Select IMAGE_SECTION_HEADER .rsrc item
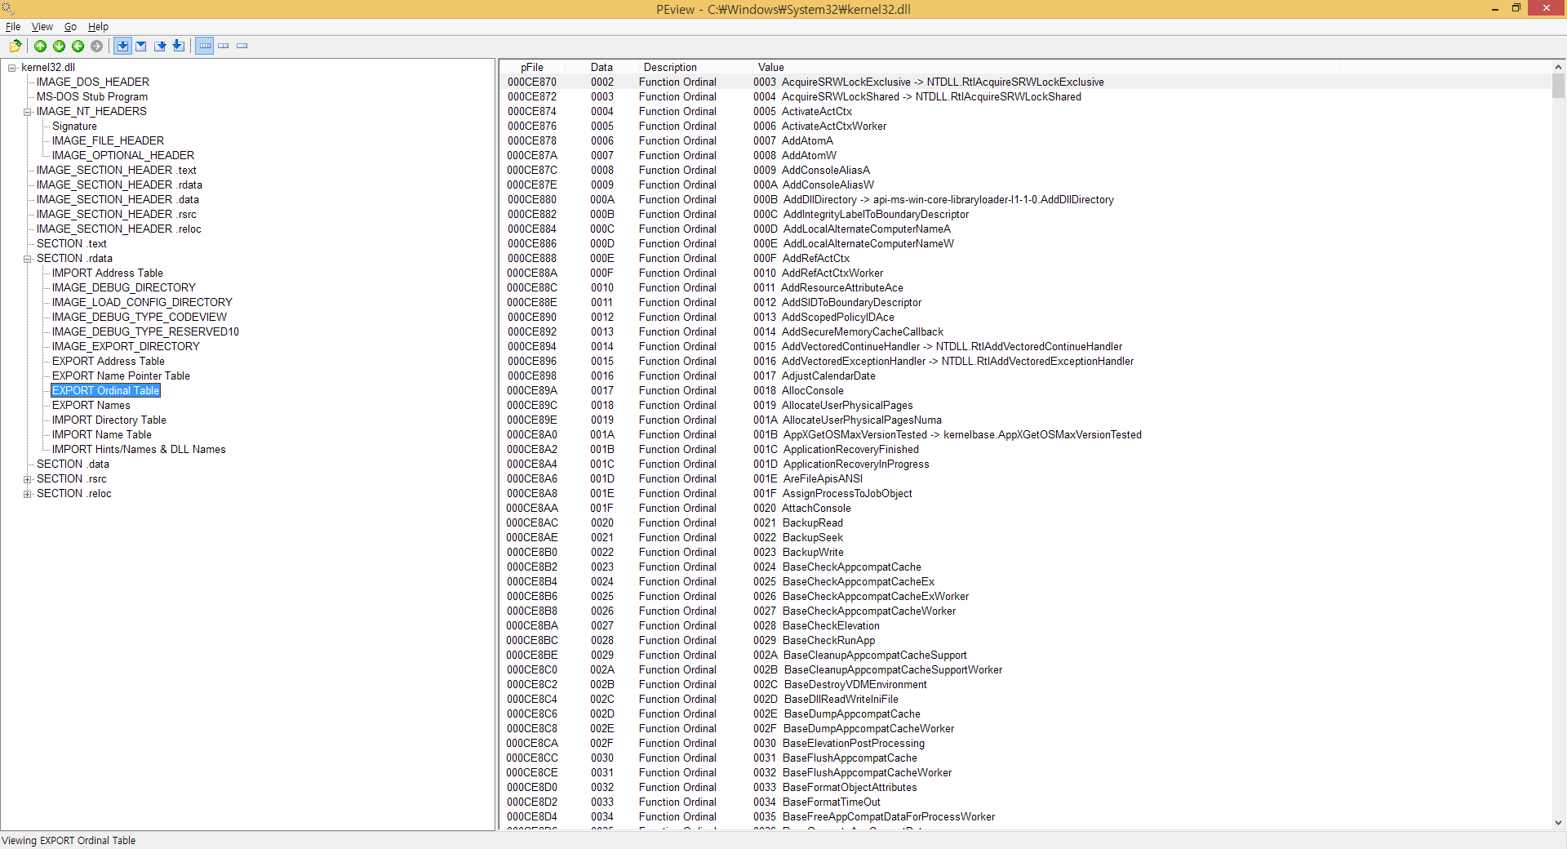Screen dimensions: 1567x849 coord(117,215)
